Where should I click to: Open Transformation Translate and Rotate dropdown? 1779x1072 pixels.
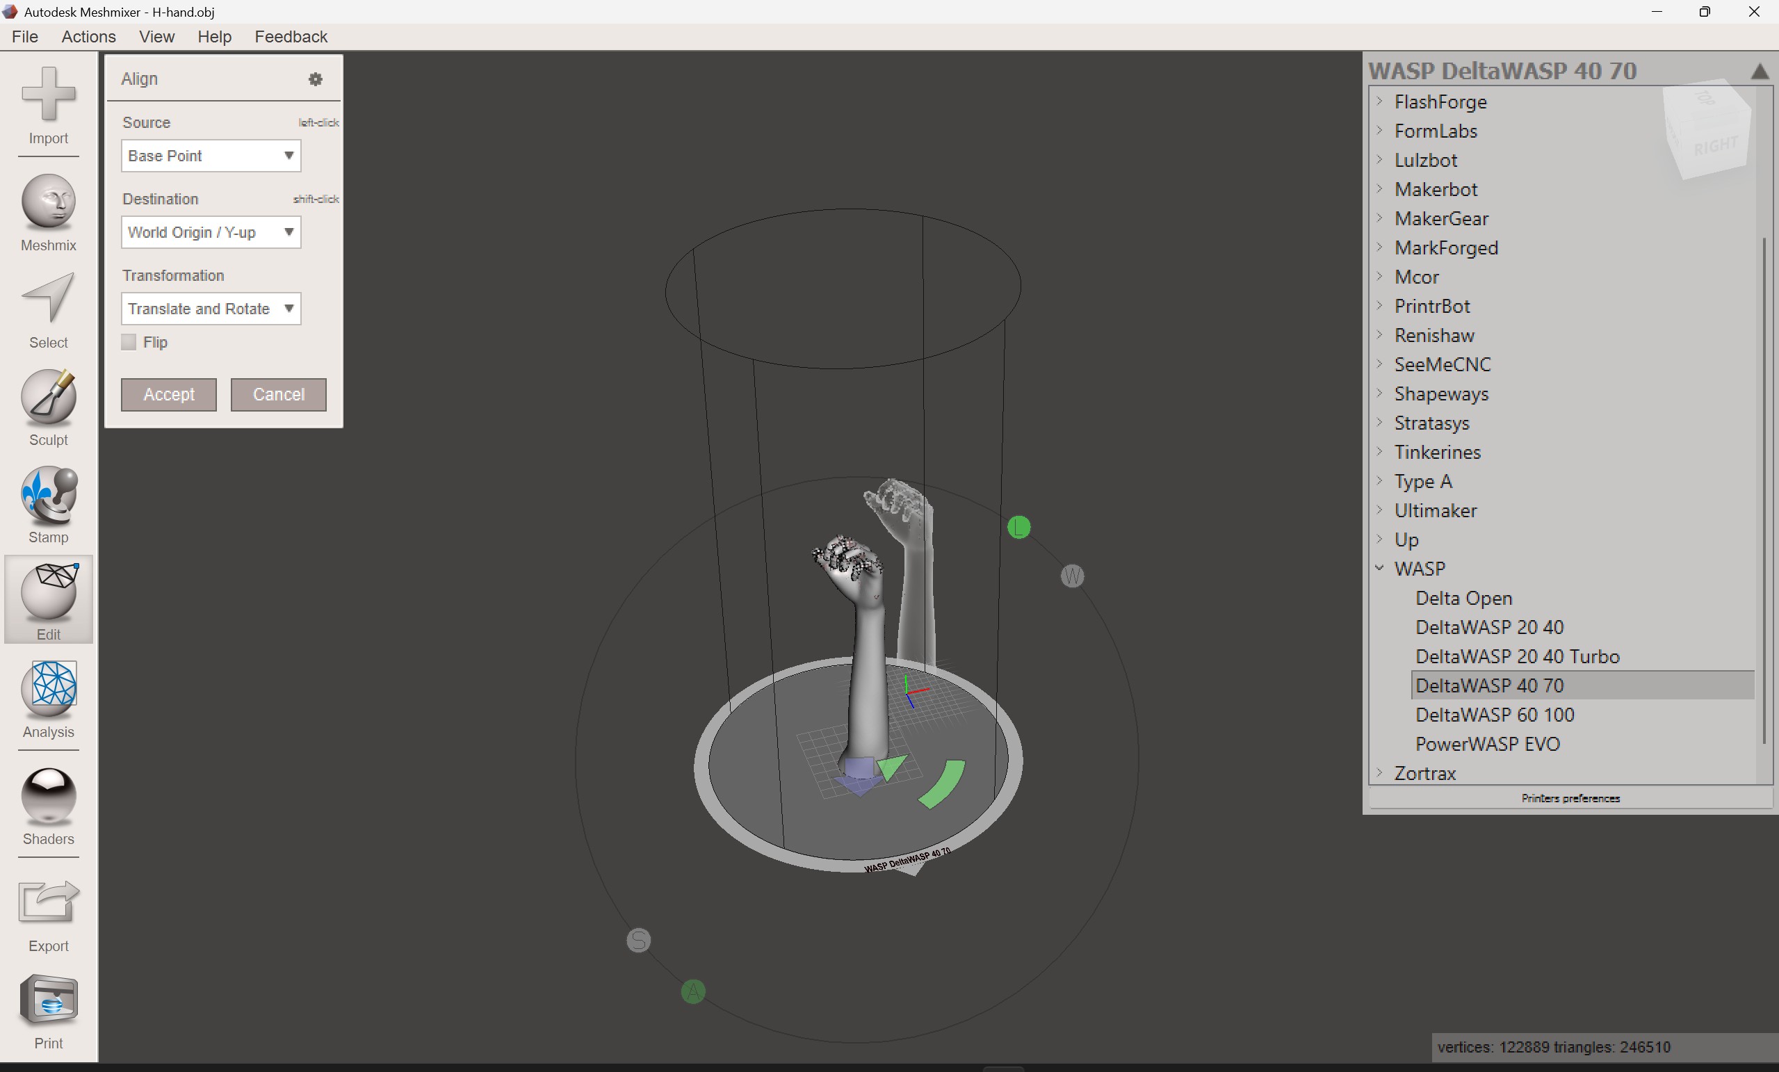tap(211, 309)
